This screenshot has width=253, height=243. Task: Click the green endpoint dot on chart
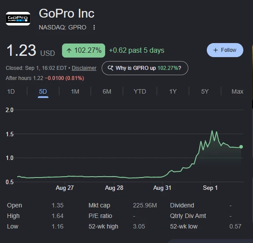click(241, 147)
